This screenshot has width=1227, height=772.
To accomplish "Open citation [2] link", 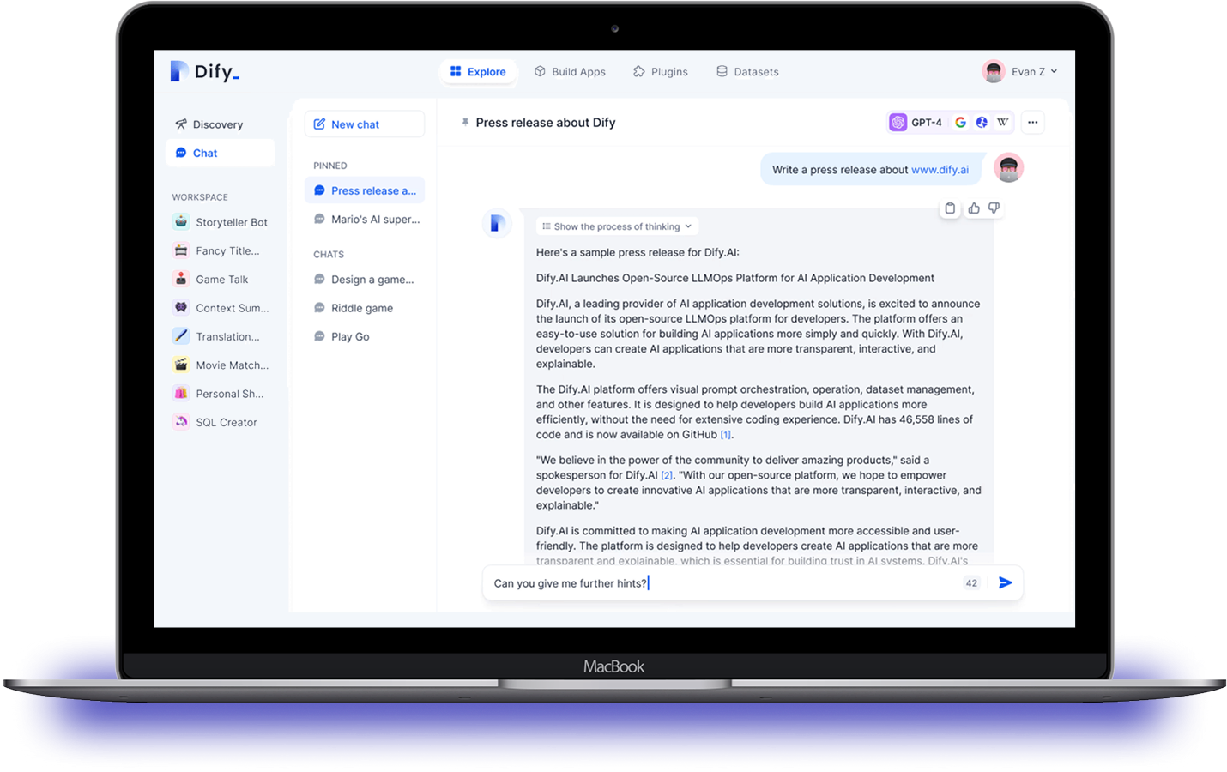I will (667, 475).
